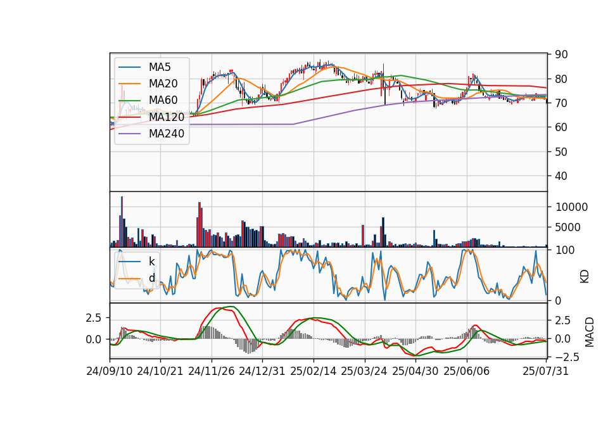Click the 25/03/24 date axis label

coord(364,371)
